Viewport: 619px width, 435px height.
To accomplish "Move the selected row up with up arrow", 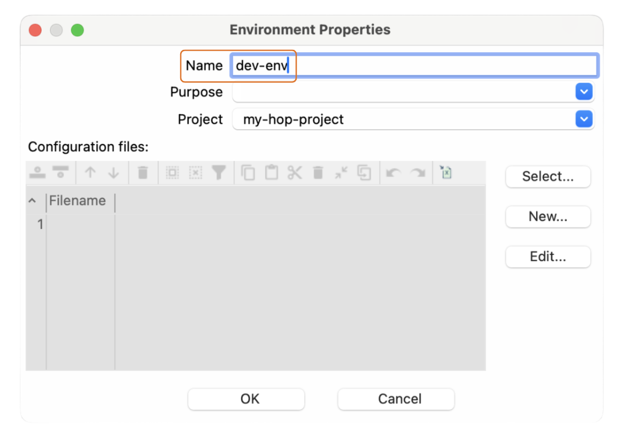I will coord(90,173).
